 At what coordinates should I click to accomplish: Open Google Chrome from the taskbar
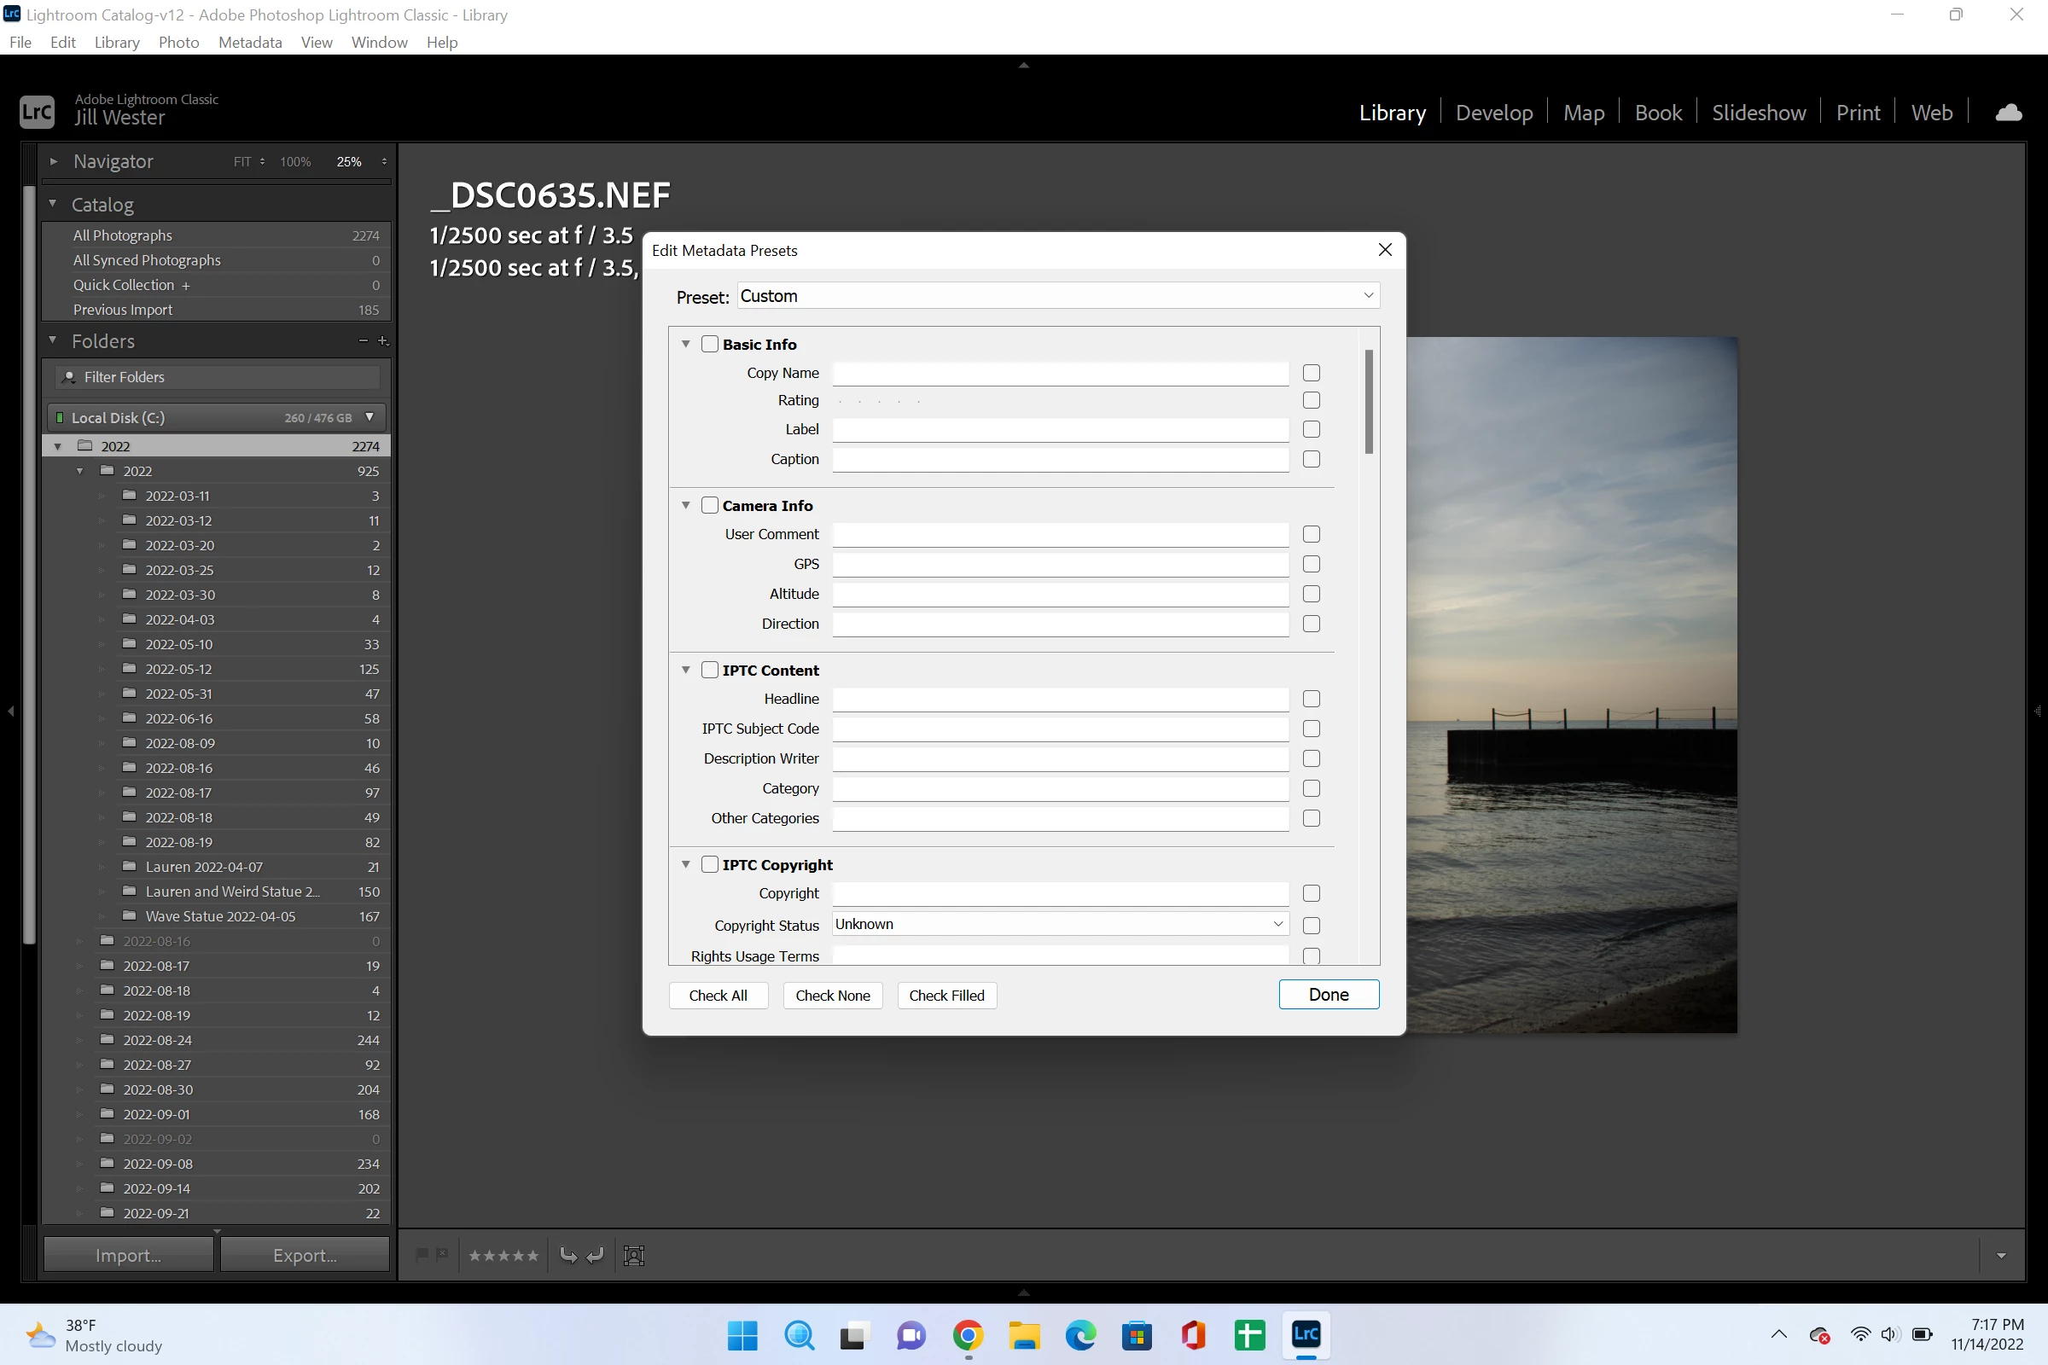[x=968, y=1334]
